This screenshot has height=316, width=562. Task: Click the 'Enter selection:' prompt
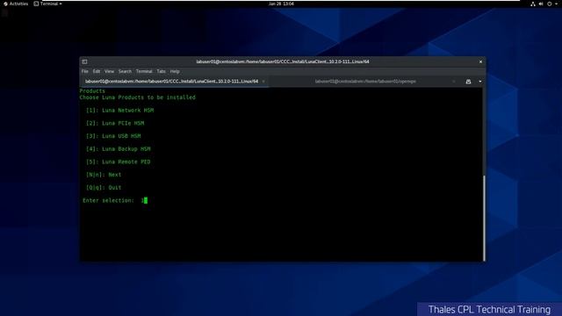click(x=108, y=201)
